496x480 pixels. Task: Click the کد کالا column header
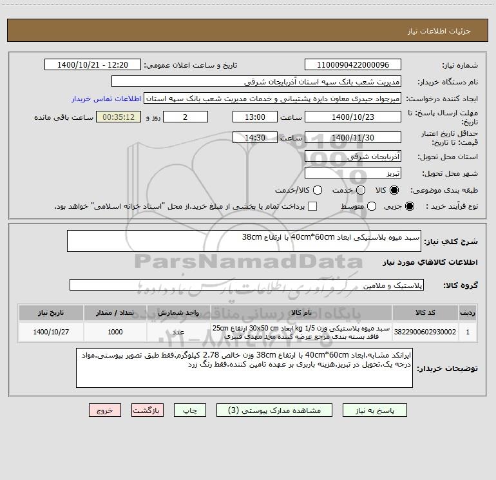coord(425,312)
